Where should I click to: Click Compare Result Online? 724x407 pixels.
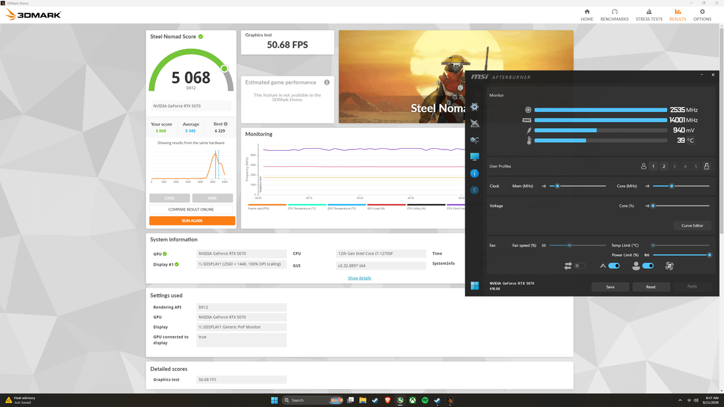tap(190, 209)
